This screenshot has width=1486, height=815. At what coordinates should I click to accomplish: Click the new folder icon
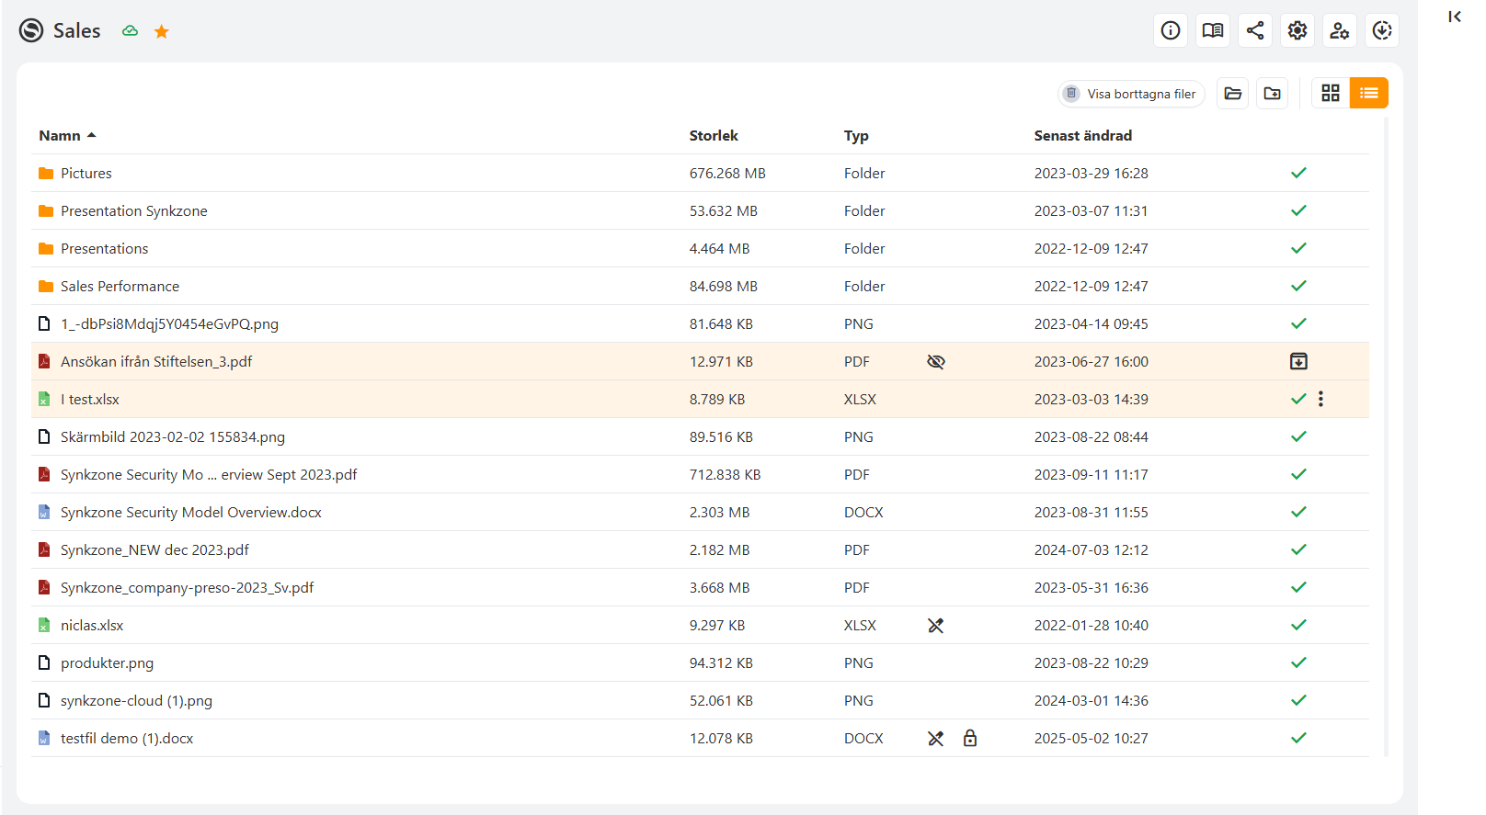(1273, 93)
